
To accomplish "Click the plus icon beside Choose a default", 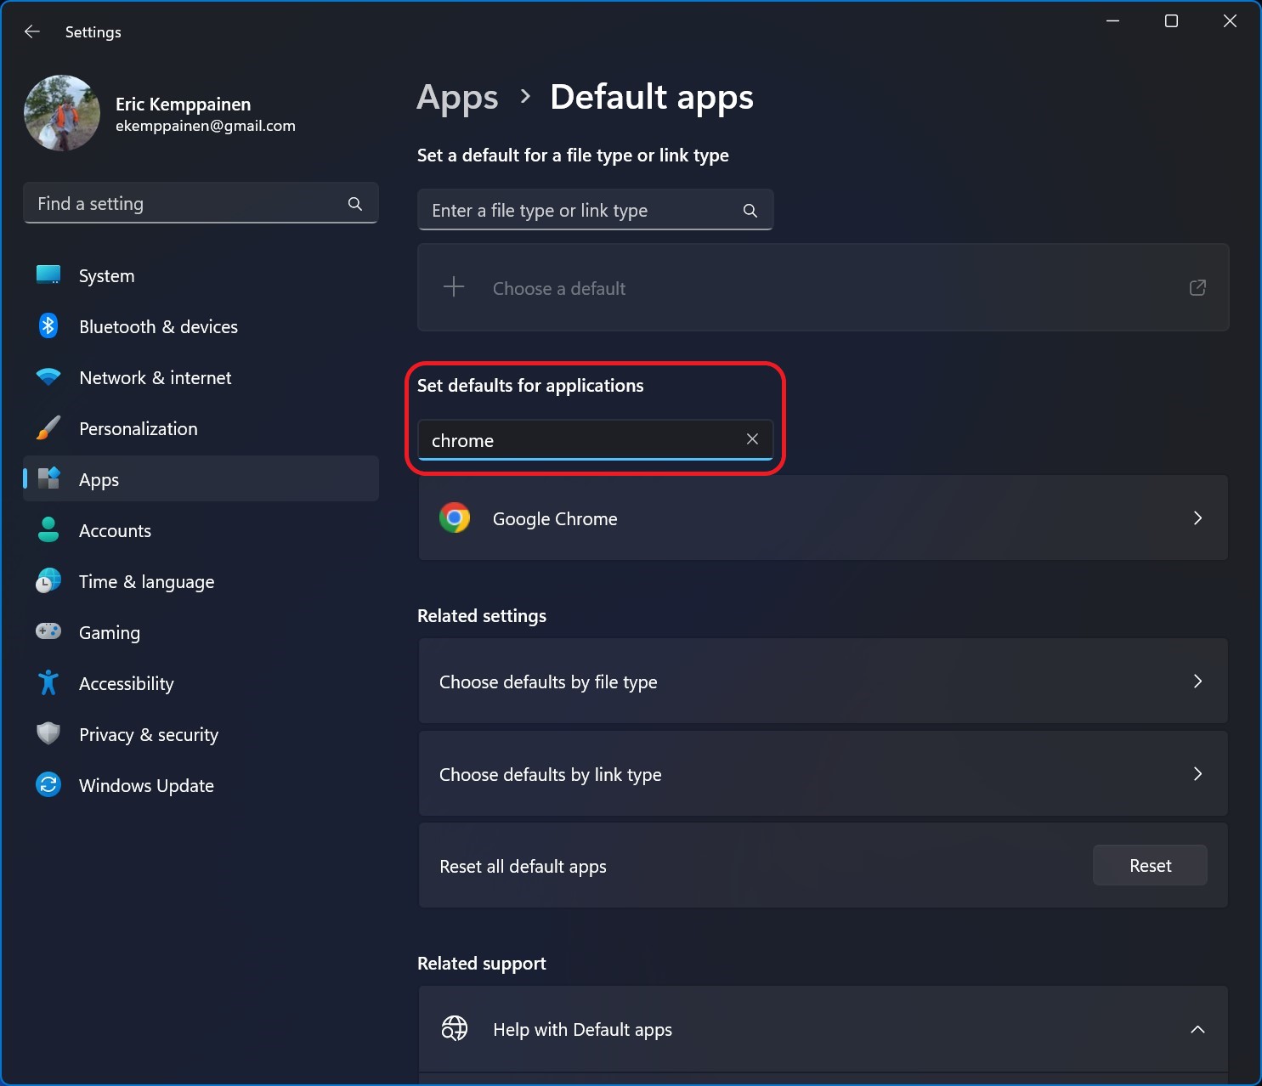I will 454,287.
